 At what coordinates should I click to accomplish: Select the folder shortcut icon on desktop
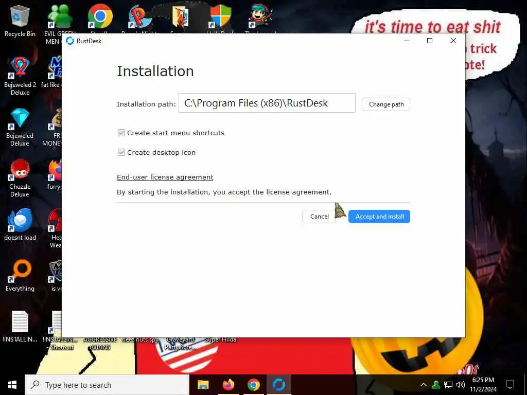180,17
